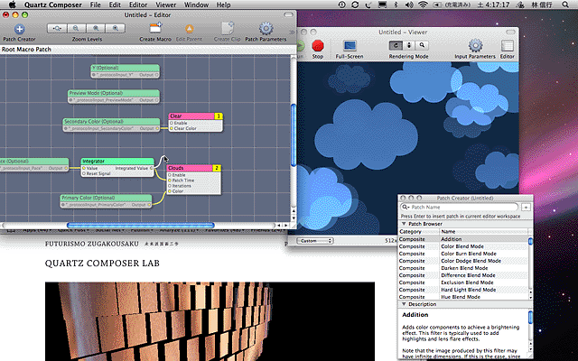Select the Exclusion Blend Mode patch
578x361 pixels.
tap(463, 282)
